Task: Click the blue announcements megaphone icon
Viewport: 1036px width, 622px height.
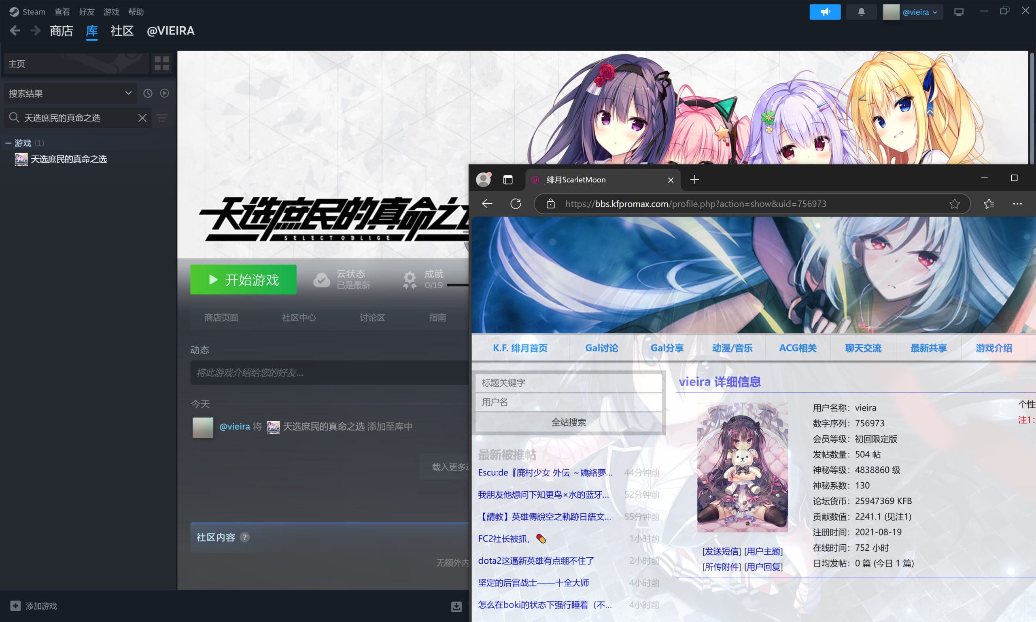Action: coord(825,11)
